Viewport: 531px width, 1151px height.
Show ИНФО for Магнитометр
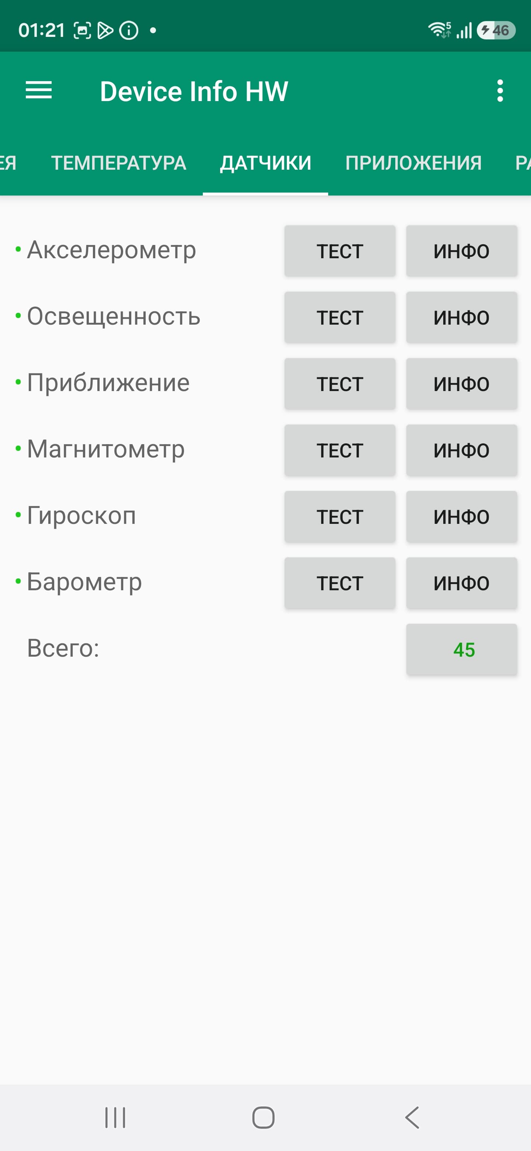pyautogui.click(x=461, y=450)
